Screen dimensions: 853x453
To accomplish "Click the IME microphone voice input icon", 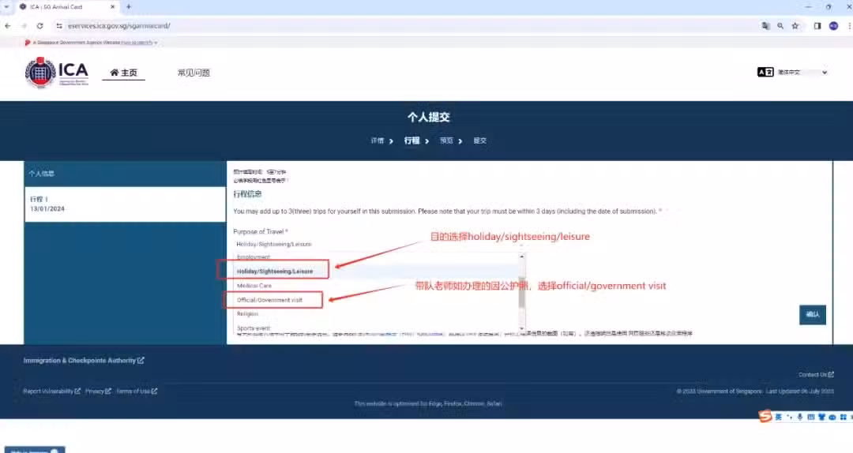I will [799, 417].
